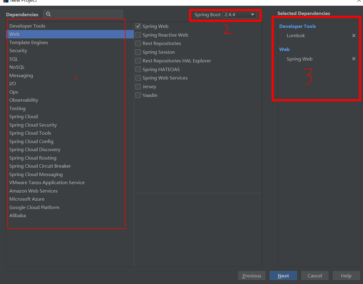Open the Help button
Image resolution: width=363 pixels, height=284 pixels.
pos(346,276)
